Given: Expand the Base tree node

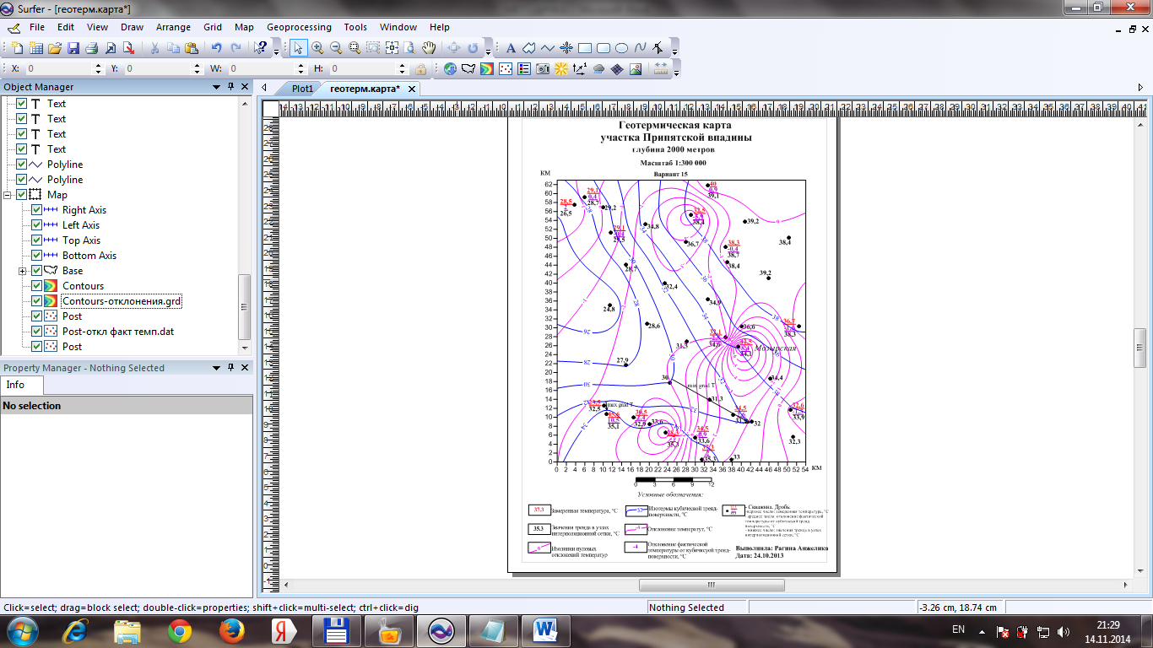Looking at the screenshot, I should (23, 271).
